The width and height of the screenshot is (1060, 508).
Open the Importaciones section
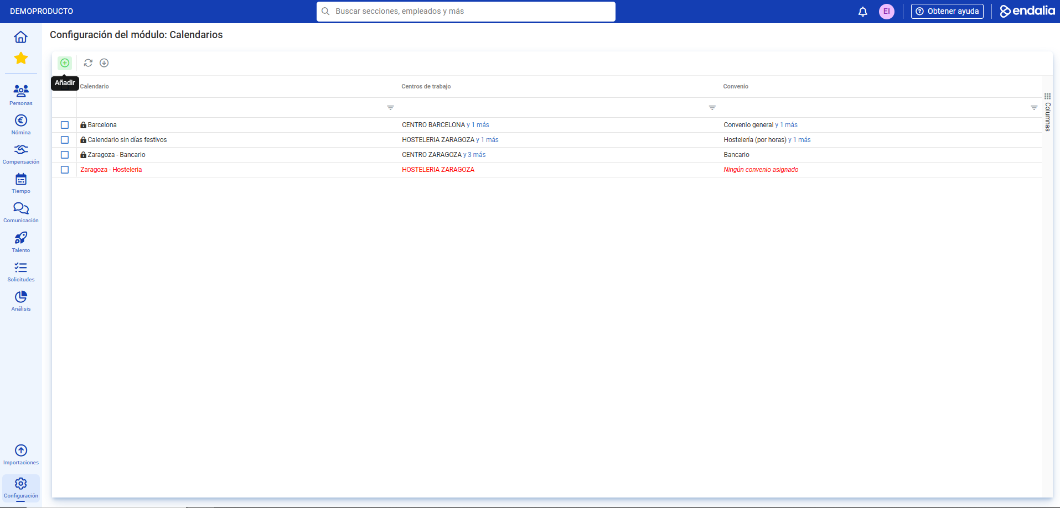point(21,455)
